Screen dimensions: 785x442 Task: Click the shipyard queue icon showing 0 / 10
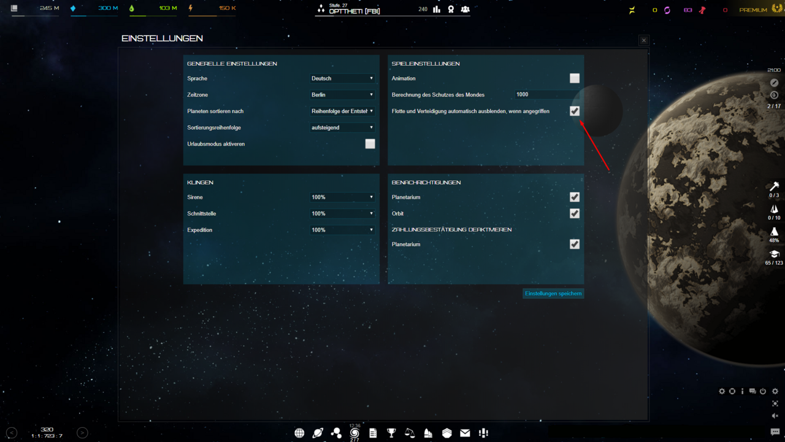774,209
